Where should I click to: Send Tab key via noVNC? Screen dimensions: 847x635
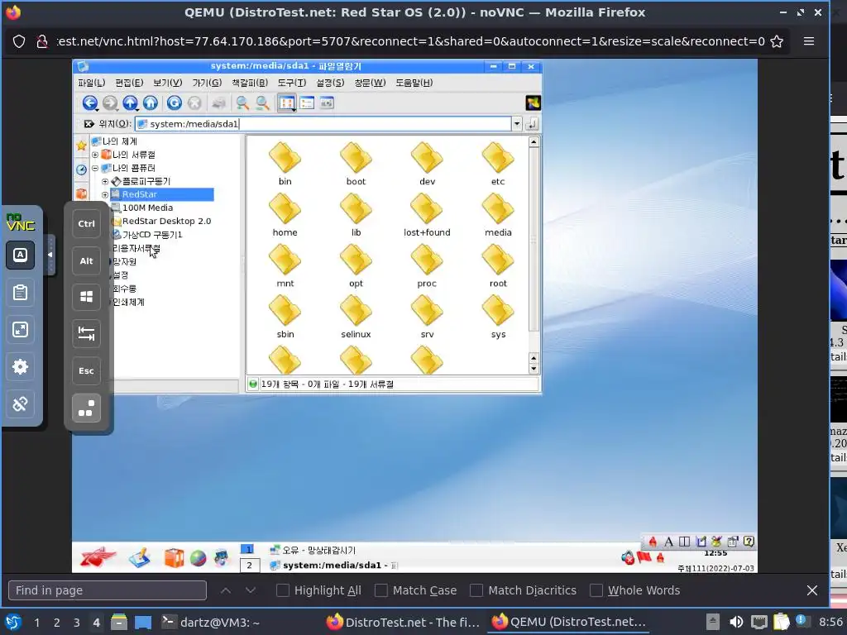pyautogui.click(x=86, y=334)
